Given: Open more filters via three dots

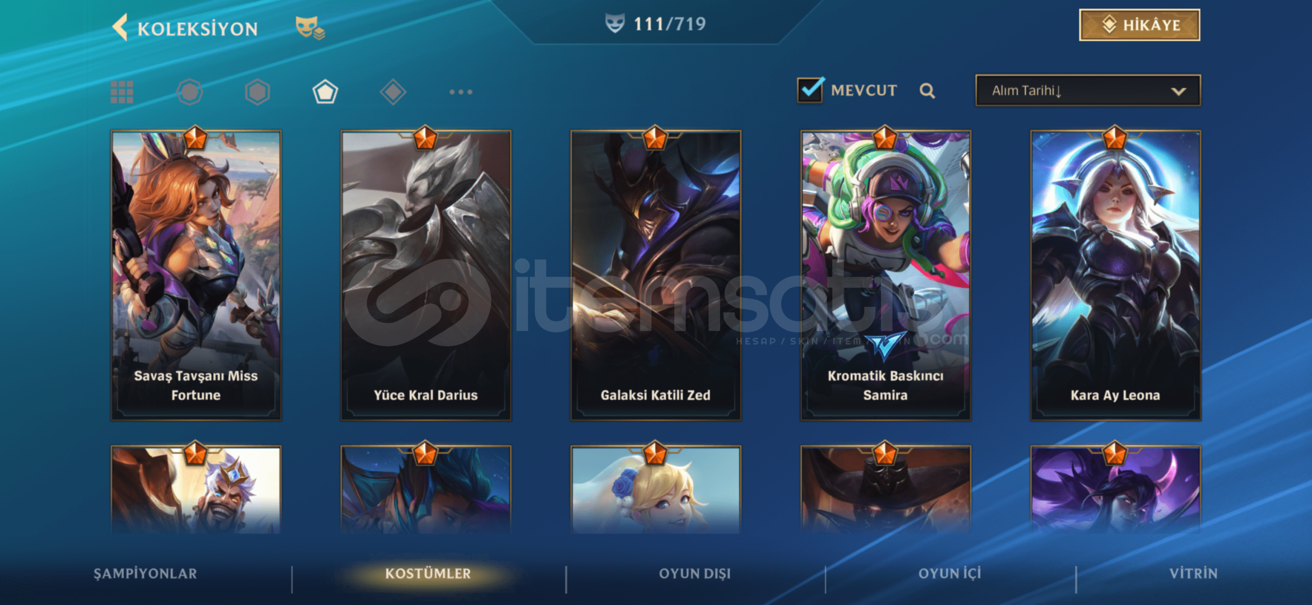Looking at the screenshot, I should [461, 92].
